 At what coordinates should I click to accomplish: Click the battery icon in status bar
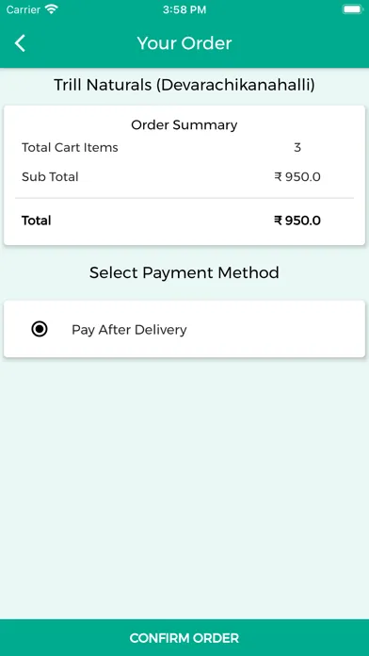(x=353, y=9)
